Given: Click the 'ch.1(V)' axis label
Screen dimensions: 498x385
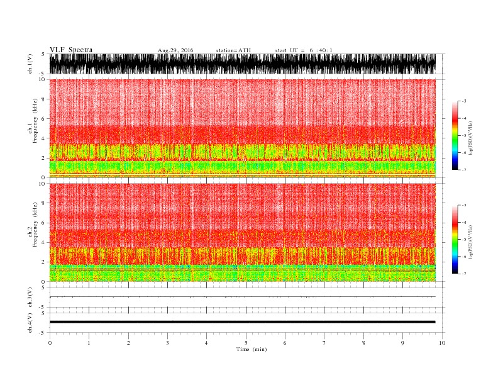Looking at the screenshot, I should pos(30,64).
